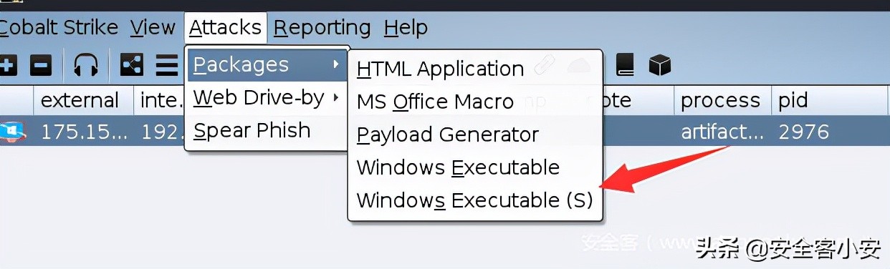The width and height of the screenshot is (890, 269).
Task: Select the session table list icon
Action: pyautogui.click(x=167, y=66)
